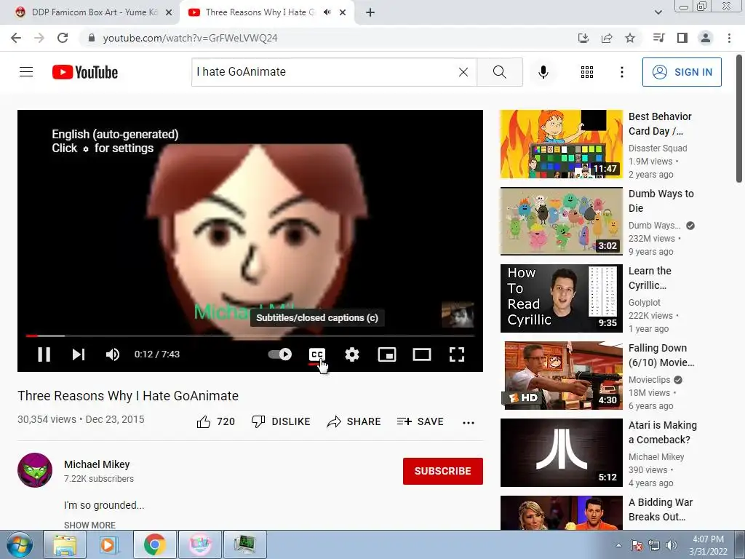View site information padlock icon
Viewport: 745px width, 559px height.
pos(92,38)
